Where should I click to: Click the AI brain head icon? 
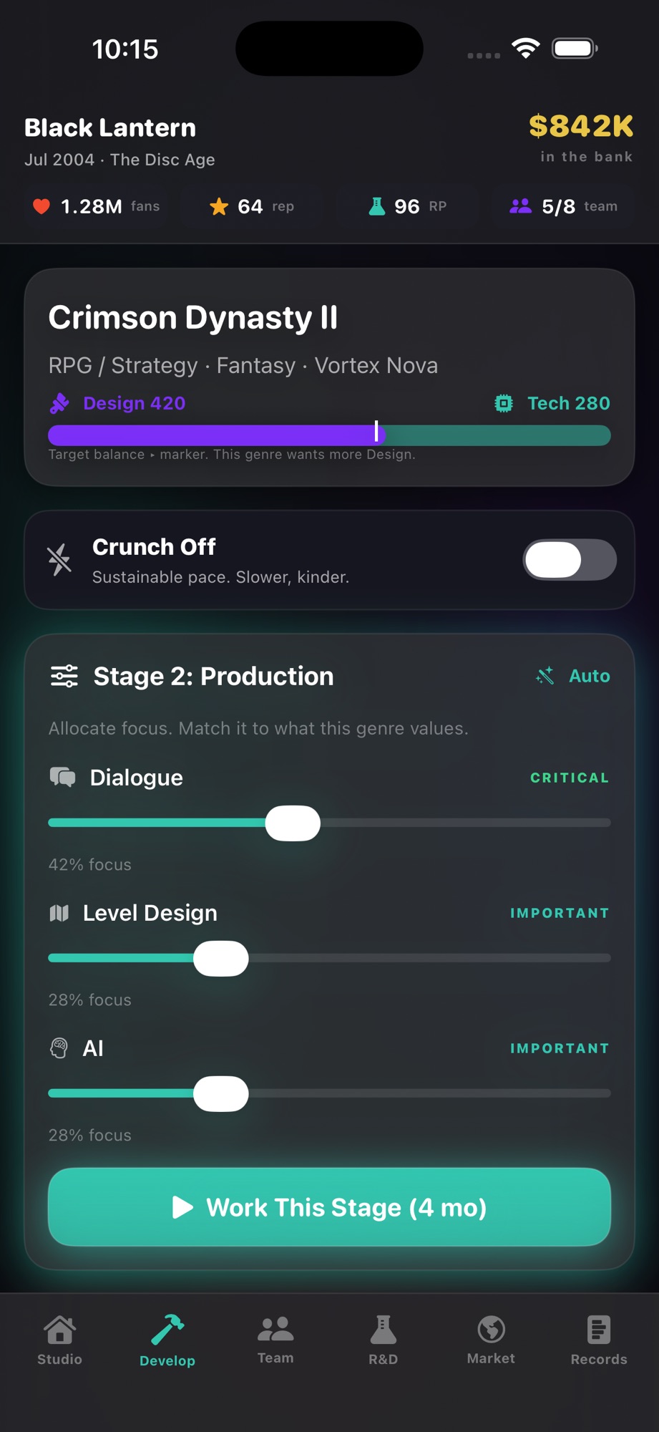tap(59, 1048)
